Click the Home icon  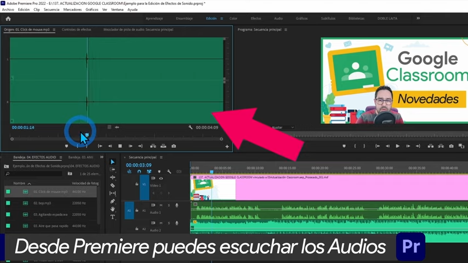click(x=8, y=19)
